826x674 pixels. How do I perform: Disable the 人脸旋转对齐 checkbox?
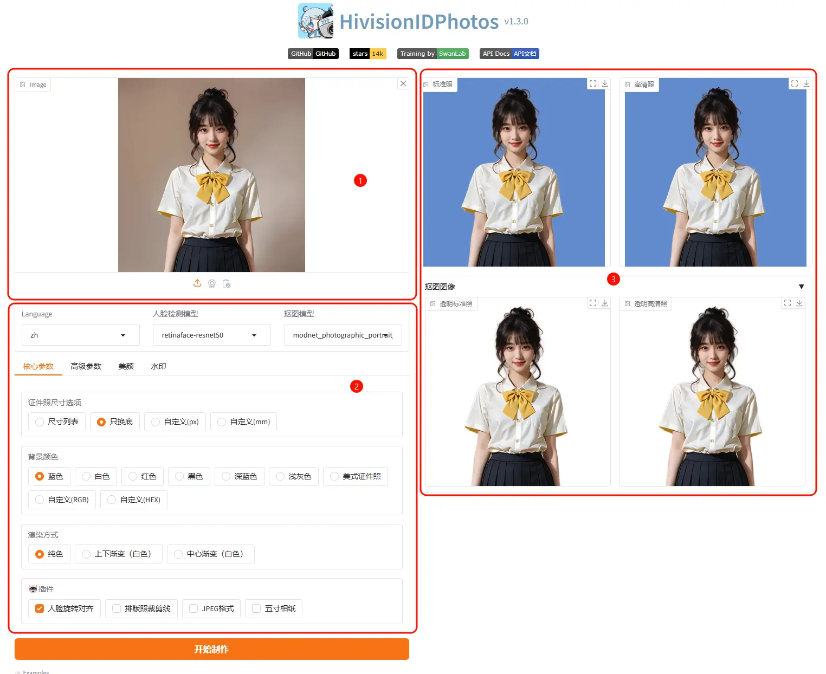point(38,608)
